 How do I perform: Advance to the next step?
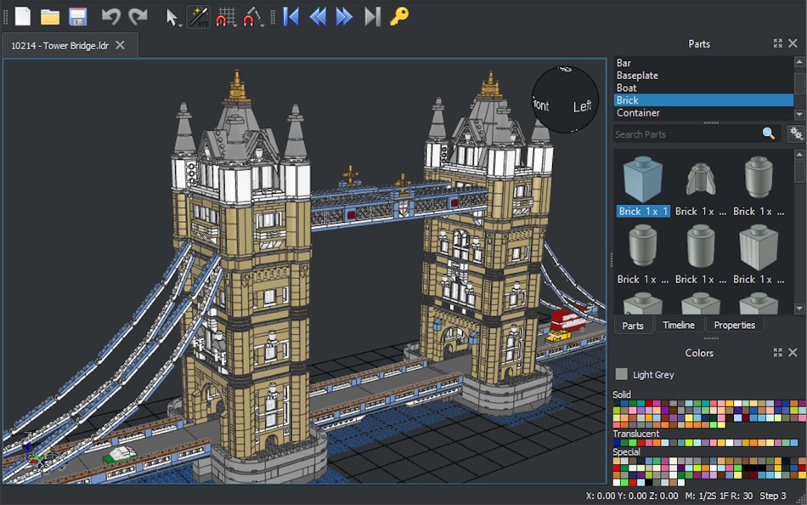(x=344, y=17)
